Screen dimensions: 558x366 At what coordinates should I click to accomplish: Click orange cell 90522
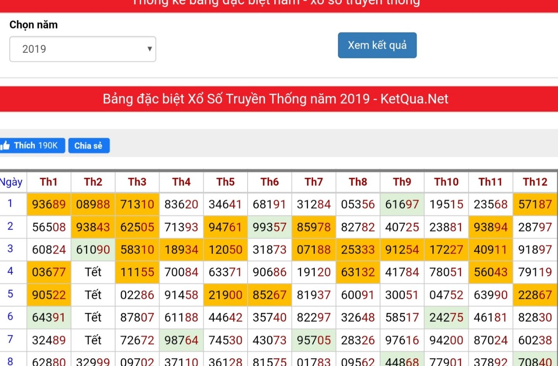[x=49, y=295]
